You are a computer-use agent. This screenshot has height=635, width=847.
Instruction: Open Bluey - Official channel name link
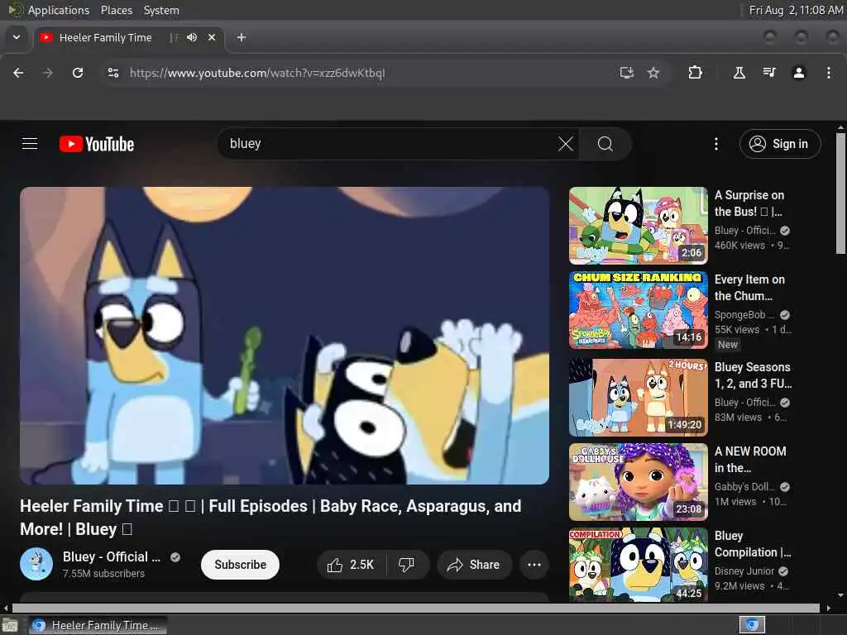coord(112,556)
